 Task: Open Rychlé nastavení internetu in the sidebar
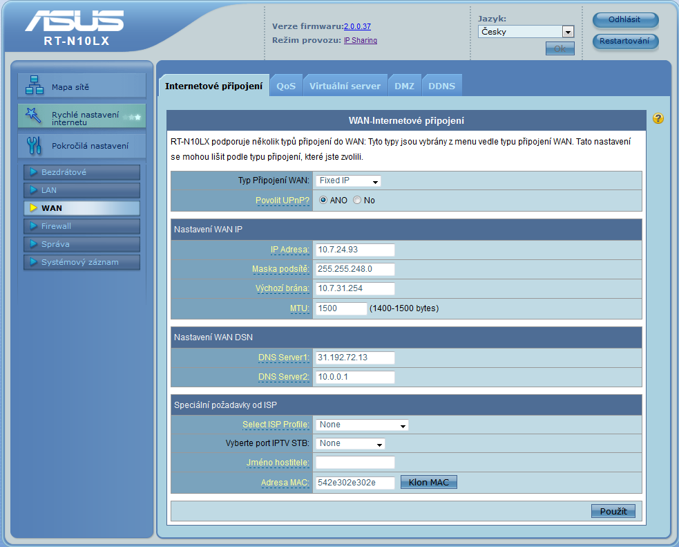pos(82,115)
